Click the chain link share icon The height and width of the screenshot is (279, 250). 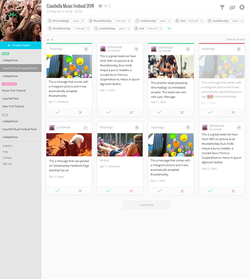[x=232, y=7]
